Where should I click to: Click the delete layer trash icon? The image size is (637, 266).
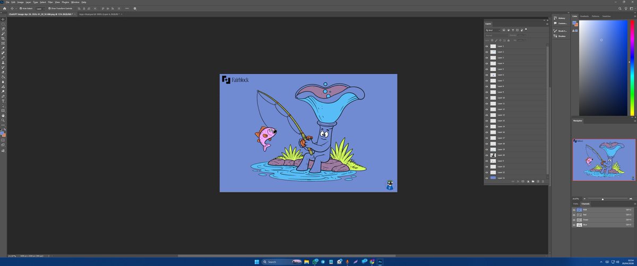(543, 181)
